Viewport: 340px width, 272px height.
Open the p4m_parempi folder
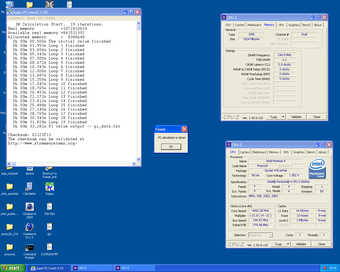10,189
